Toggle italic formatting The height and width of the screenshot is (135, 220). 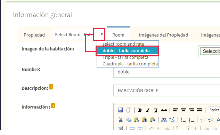click(x=148, y=110)
